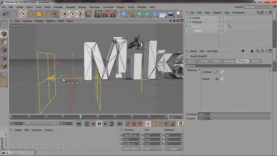Click record active objects button

click(x=128, y=124)
